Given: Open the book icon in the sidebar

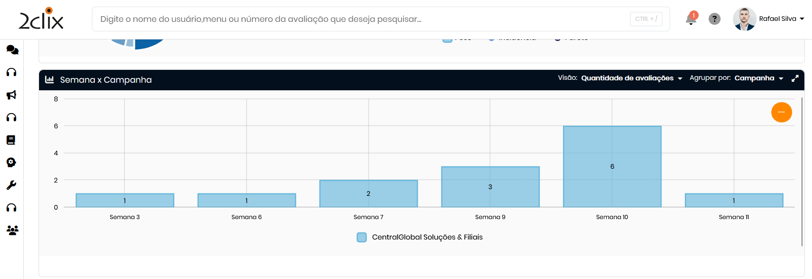Looking at the screenshot, I should point(11,140).
